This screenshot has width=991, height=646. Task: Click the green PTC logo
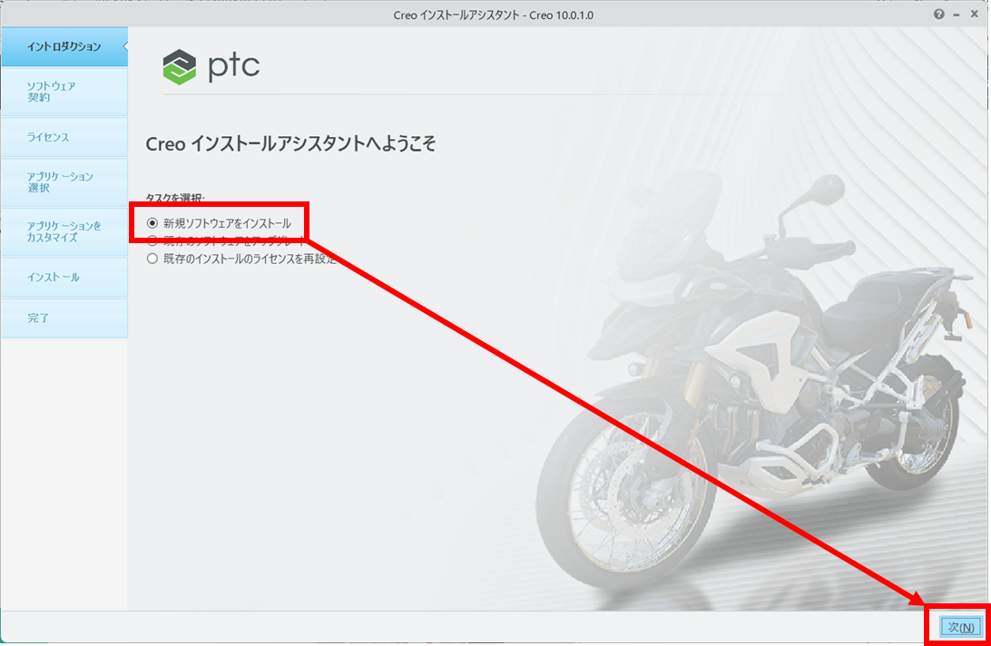179,67
